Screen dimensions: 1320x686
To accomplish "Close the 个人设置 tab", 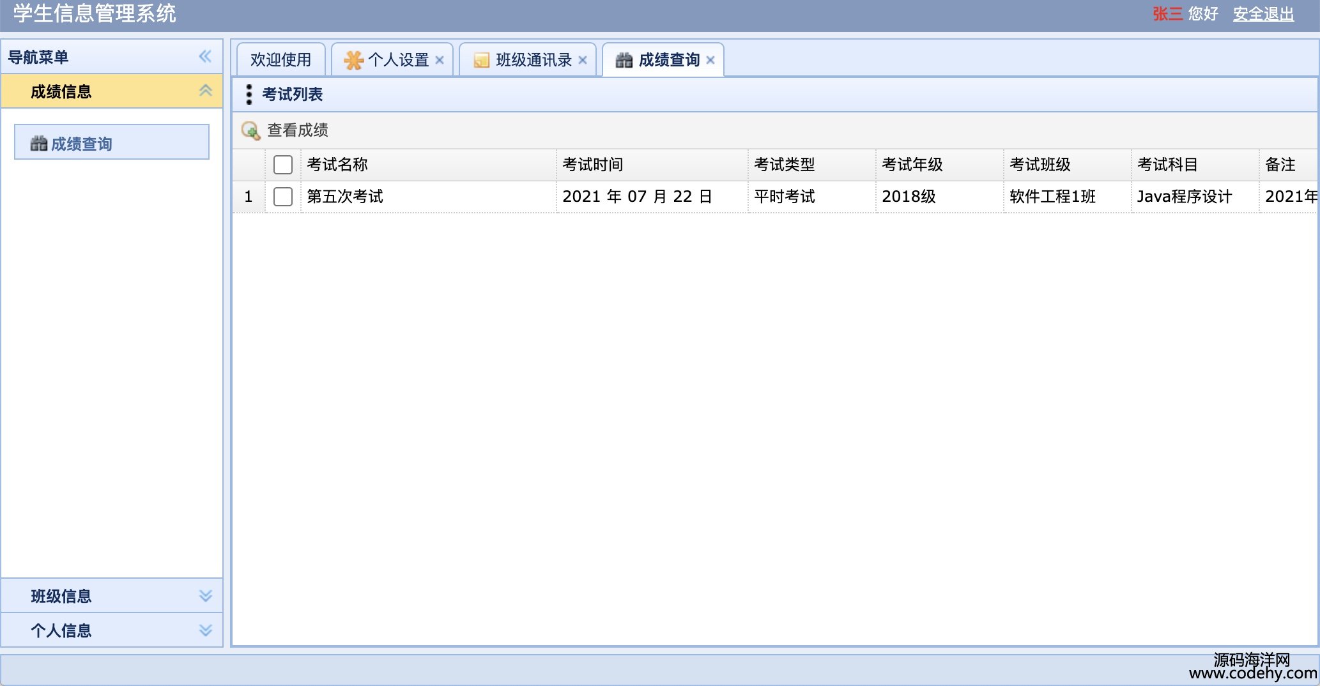I will 440,60.
